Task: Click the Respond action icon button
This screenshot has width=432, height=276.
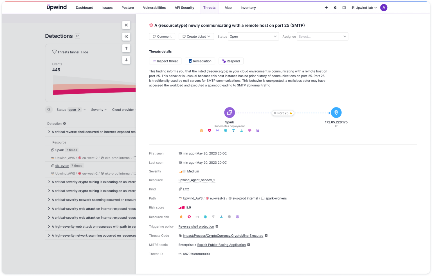Action: coord(224,61)
